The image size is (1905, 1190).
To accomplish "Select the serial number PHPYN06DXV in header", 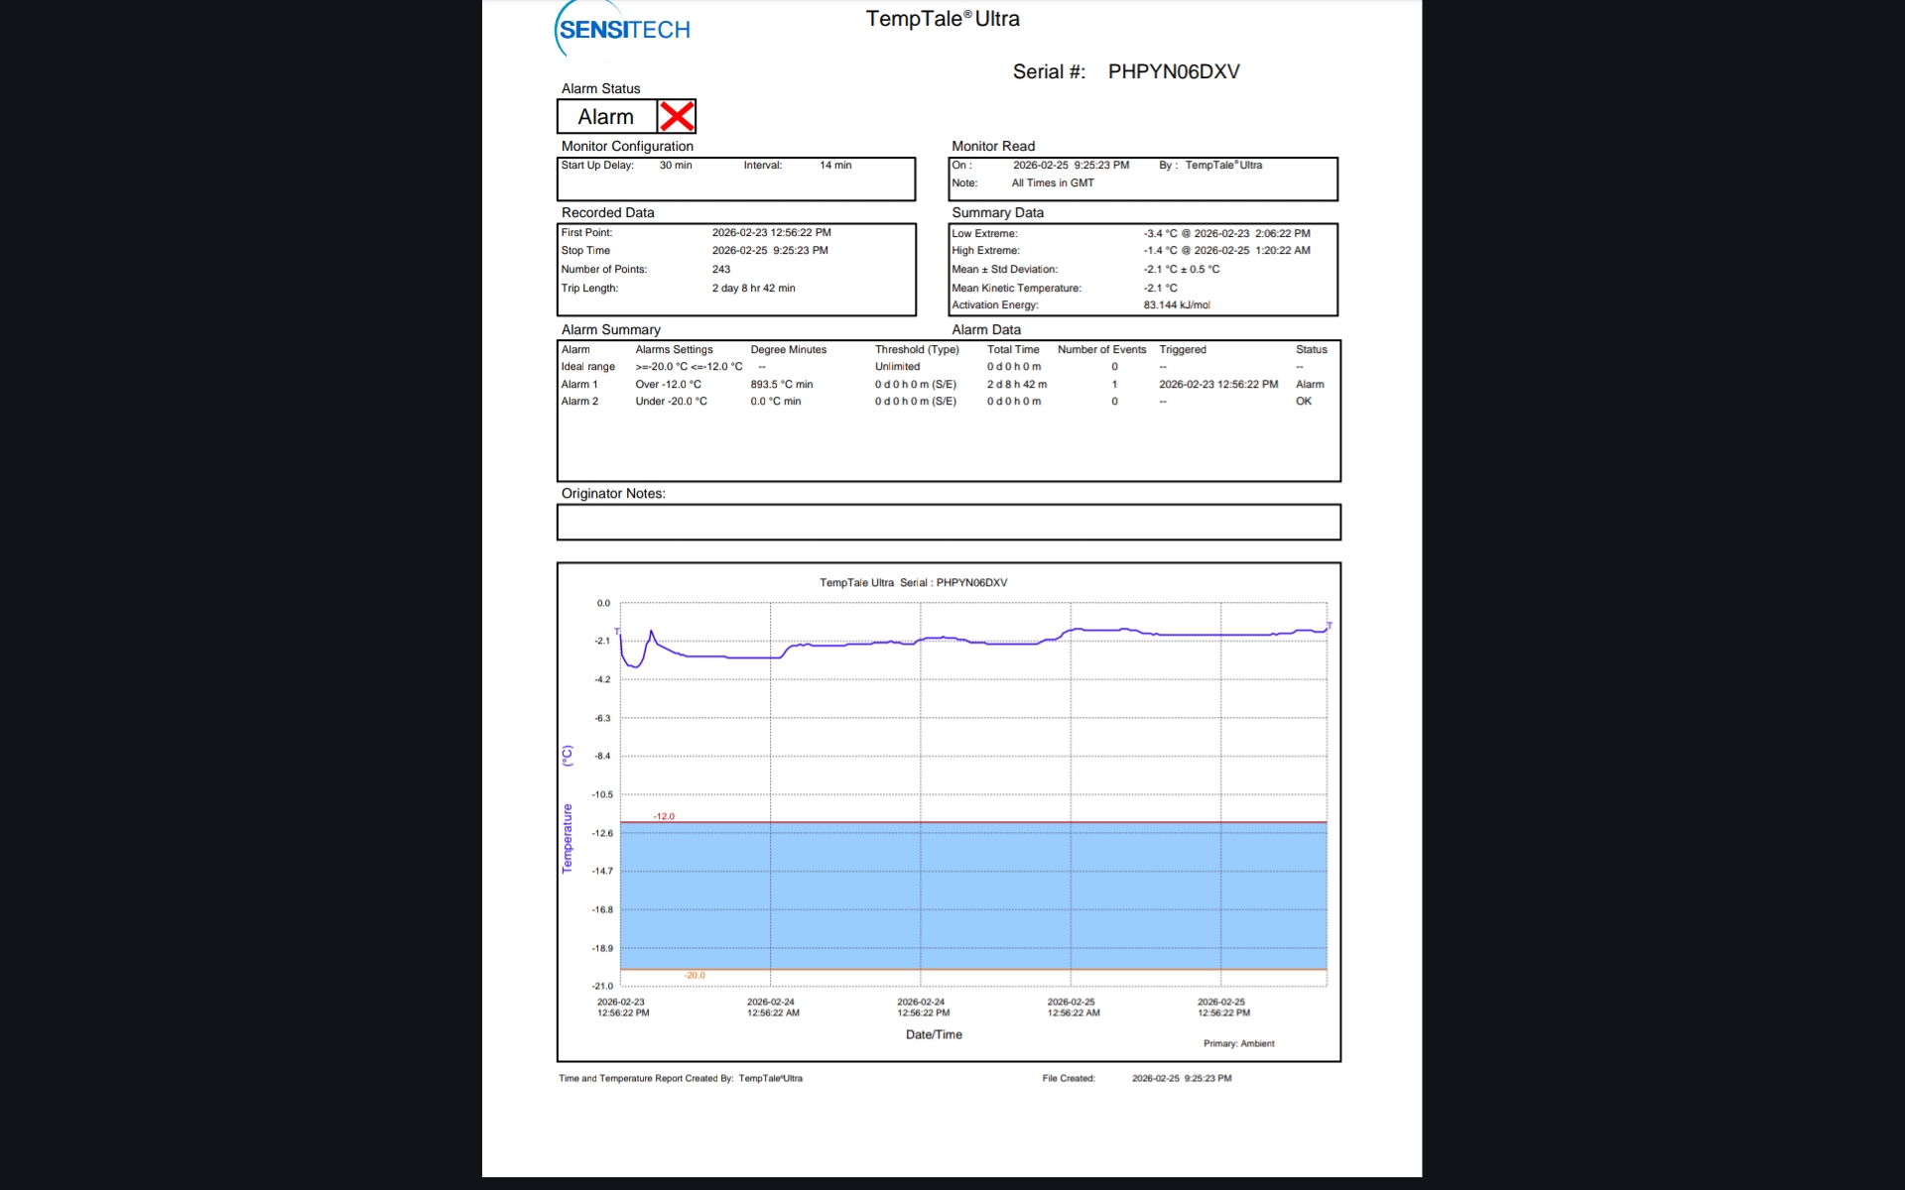I will [1173, 71].
